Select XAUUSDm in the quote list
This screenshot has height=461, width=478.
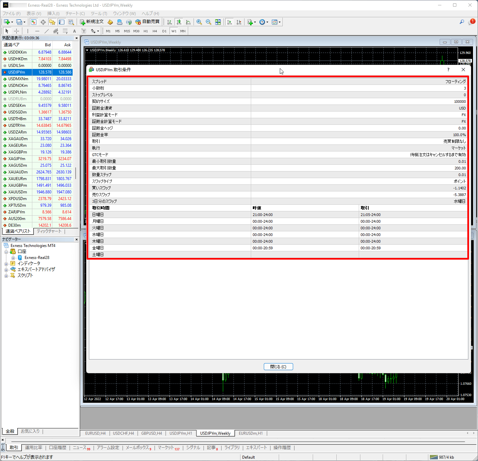click(37, 192)
